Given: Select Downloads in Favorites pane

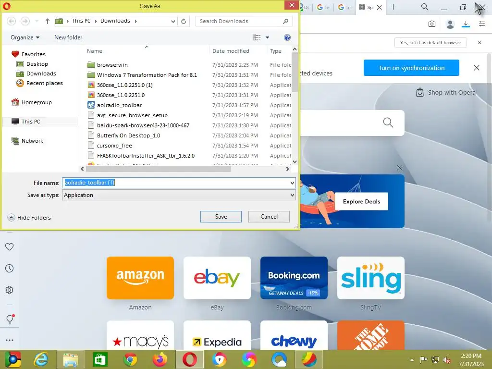Looking at the screenshot, I should 41,74.
